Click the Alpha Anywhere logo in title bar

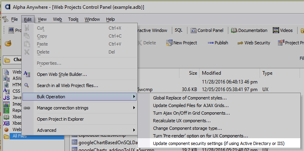tap(7, 7)
